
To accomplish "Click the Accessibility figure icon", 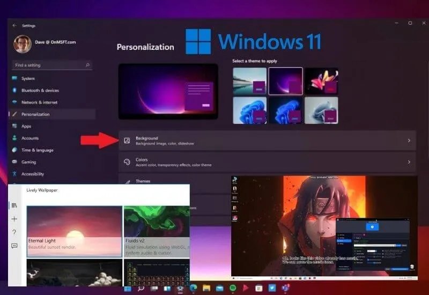I will [x=14, y=173].
